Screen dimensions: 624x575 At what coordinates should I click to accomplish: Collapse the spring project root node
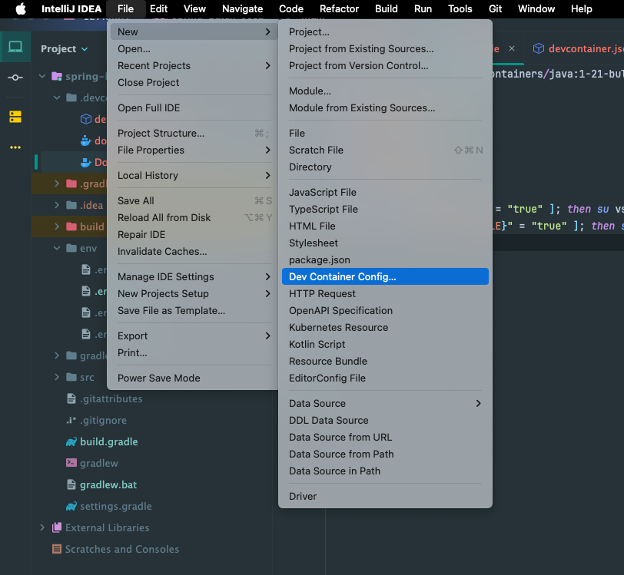click(41, 75)
